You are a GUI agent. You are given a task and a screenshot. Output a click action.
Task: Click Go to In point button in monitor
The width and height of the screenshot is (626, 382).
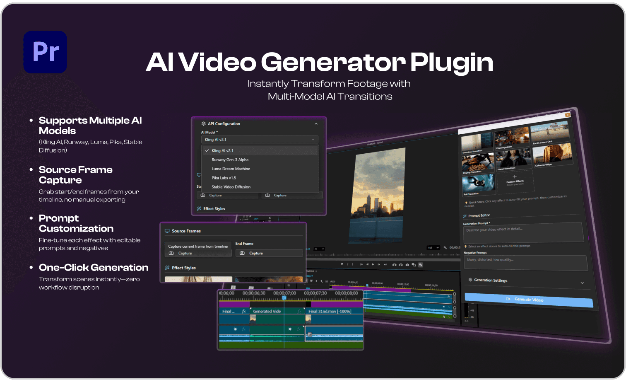(x=361, y=264)
